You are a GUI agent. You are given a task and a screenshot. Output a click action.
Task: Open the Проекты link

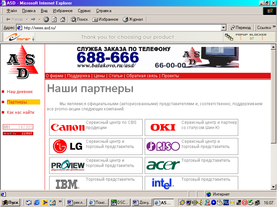coord(170,76)
